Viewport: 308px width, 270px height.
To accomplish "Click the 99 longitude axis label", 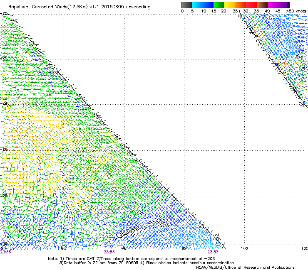I will tap(184, 248).
